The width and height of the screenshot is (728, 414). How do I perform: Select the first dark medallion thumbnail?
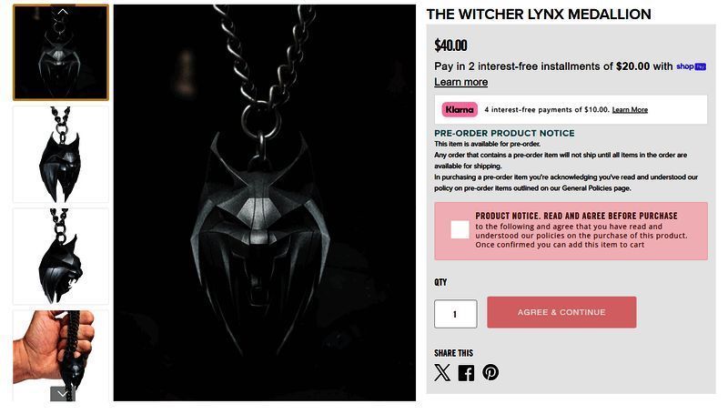coord(61,53)
